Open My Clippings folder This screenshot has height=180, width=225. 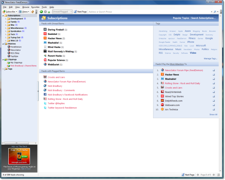[15, 62]
